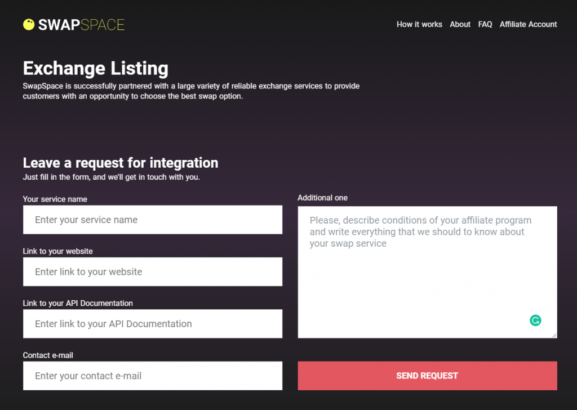Focus the service name input field

(x=153, y=220)
